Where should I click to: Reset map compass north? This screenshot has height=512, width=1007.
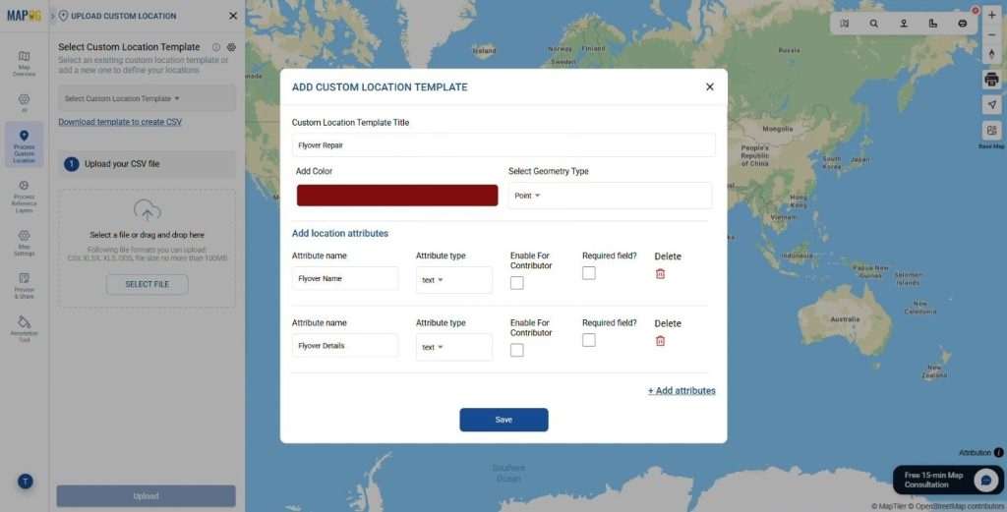pyautogui.click(x=991, y=54)
